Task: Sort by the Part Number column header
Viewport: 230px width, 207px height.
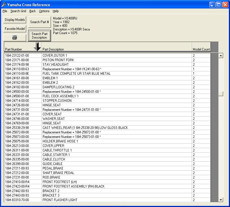Action: (x=23, y=47)
